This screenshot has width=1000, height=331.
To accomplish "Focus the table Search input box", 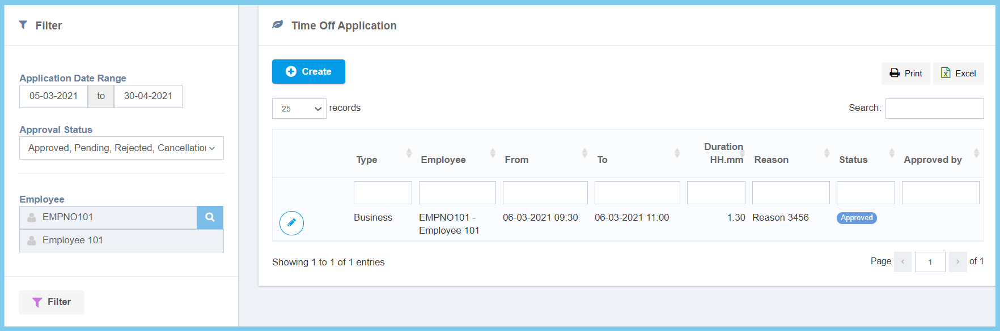I will point(934,109).
